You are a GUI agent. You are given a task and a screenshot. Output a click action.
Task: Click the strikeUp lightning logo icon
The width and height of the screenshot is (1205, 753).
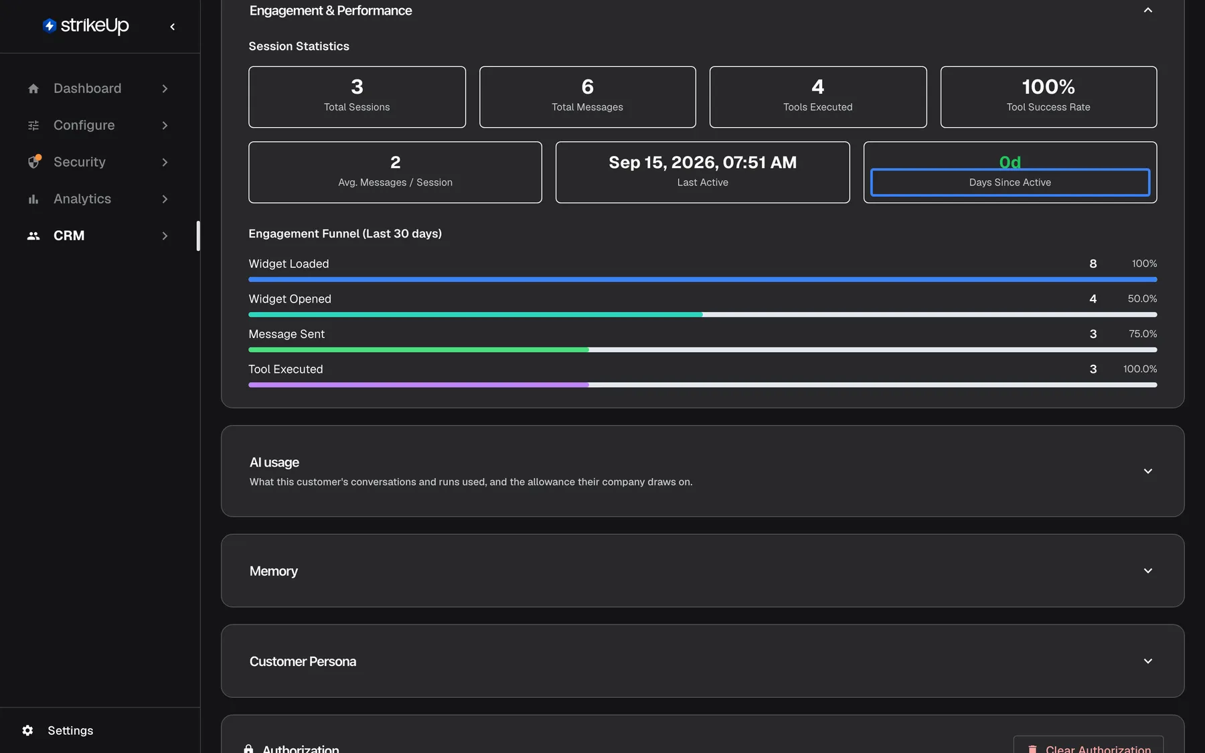click(49, 25)
